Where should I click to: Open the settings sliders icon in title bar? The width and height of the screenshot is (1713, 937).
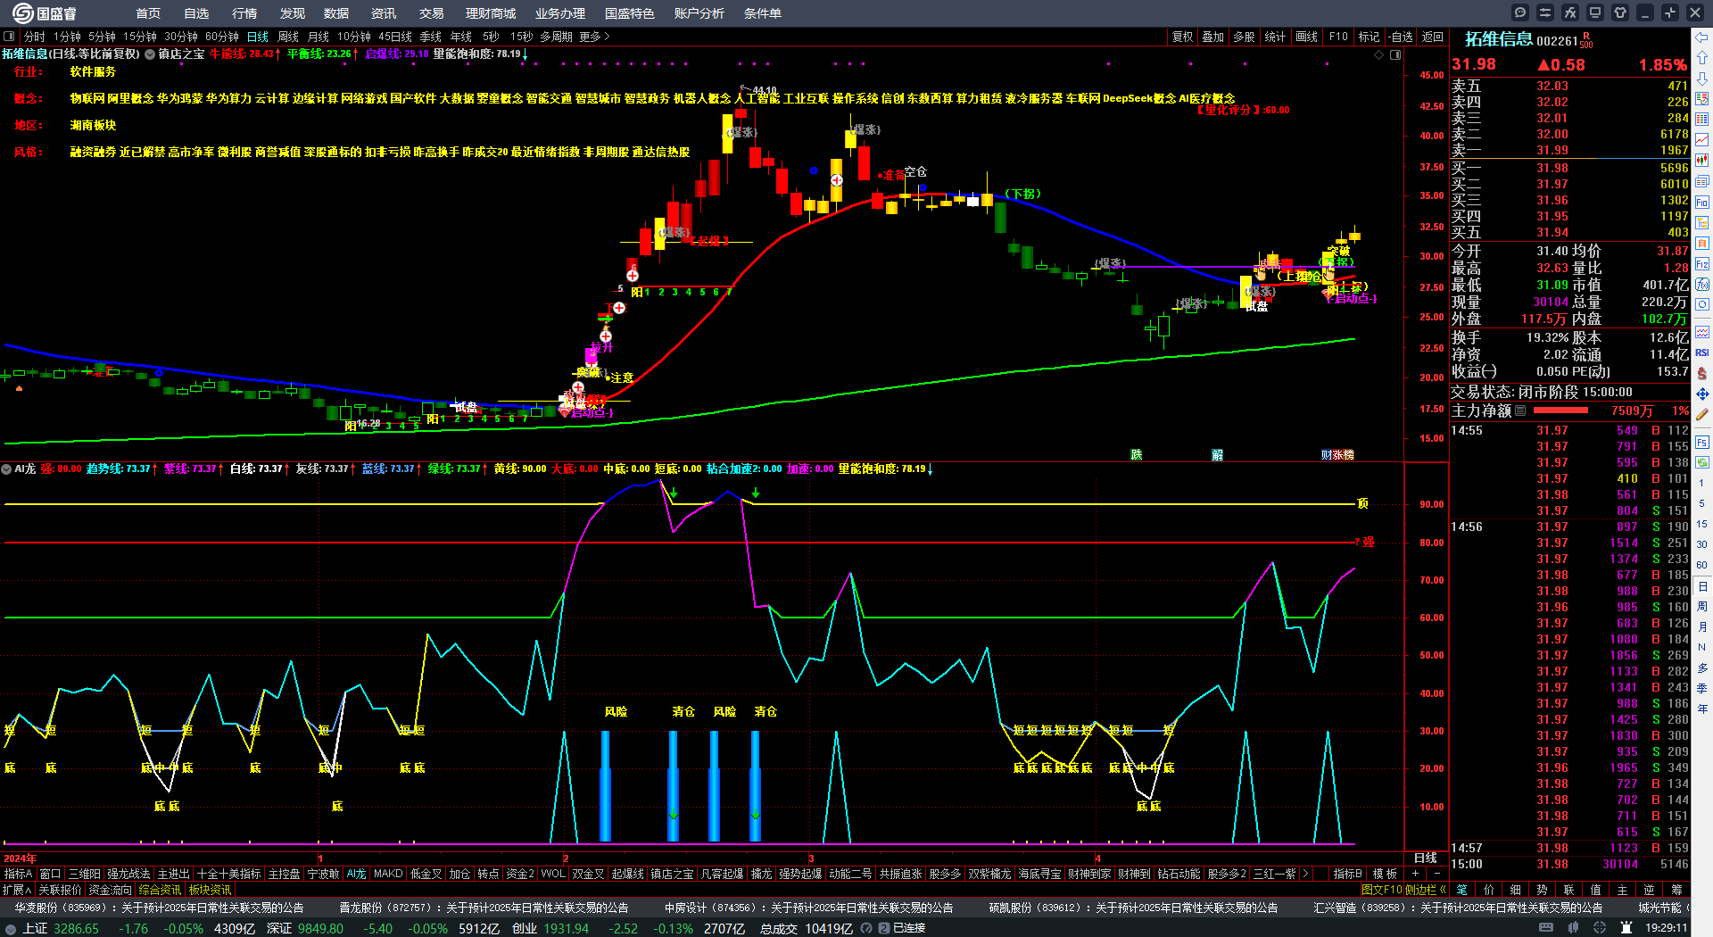click(1545, 12)
